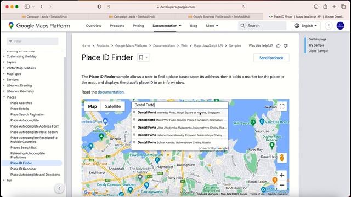Click the Send feedback button

pos(271,58)
